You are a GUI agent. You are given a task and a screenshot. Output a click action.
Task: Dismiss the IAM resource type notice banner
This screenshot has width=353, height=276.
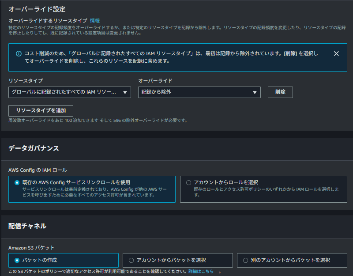click(x=336, y=53)
